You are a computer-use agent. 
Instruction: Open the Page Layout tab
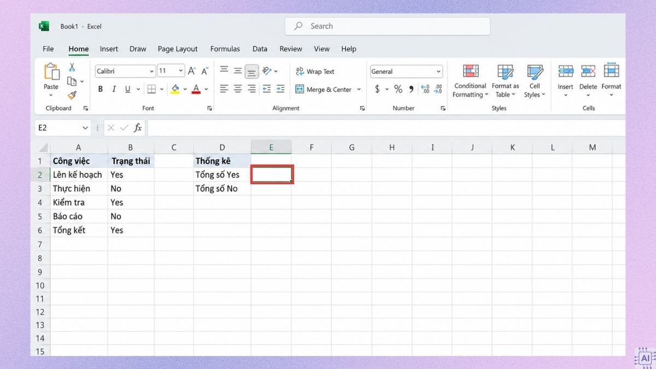point(178,49)
